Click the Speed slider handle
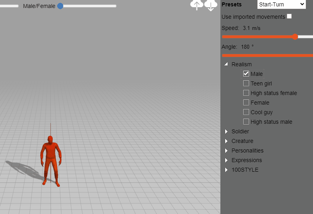313x214 pixels. tap(295, 37)
